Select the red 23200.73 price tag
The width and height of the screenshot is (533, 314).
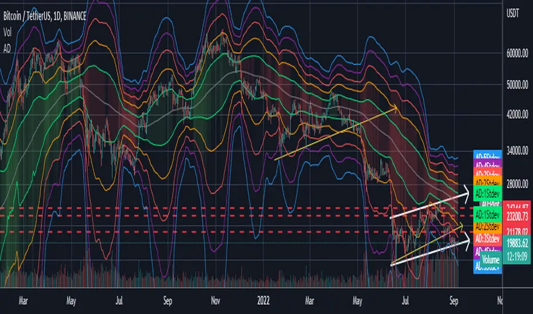[x=516, y=216]
